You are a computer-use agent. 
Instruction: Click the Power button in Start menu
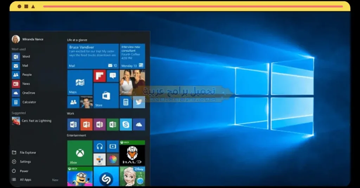[x=20, y=171]
